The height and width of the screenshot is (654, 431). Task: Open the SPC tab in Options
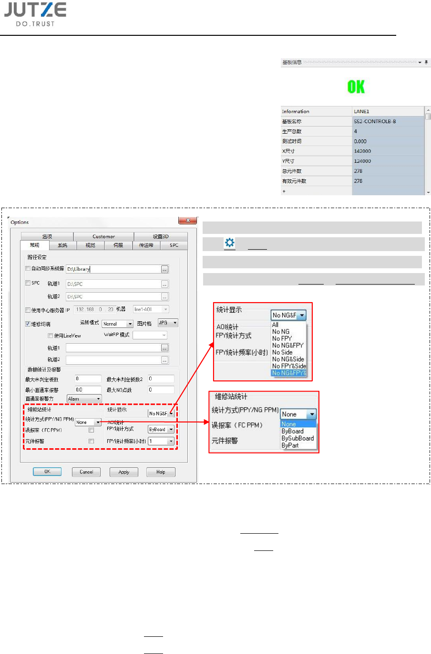(174, 245)
